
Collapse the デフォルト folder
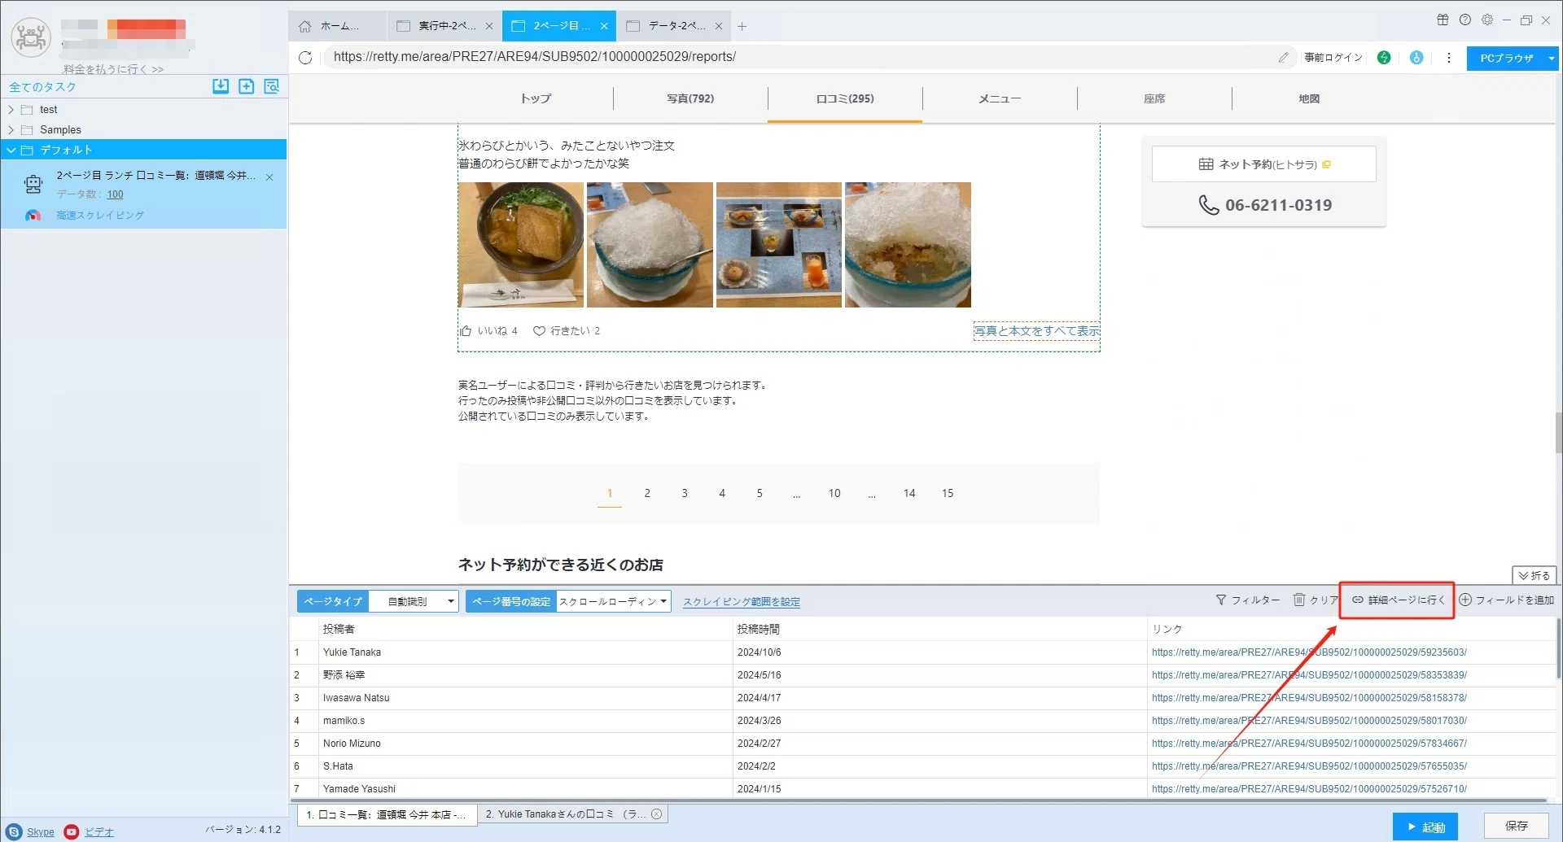11,151
